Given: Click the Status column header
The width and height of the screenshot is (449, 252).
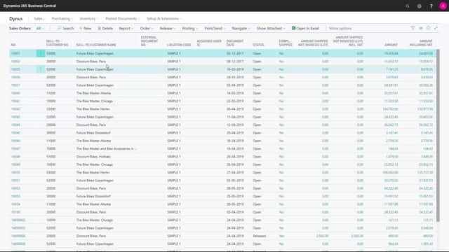Looking at the screenshot, I should 258,45.
